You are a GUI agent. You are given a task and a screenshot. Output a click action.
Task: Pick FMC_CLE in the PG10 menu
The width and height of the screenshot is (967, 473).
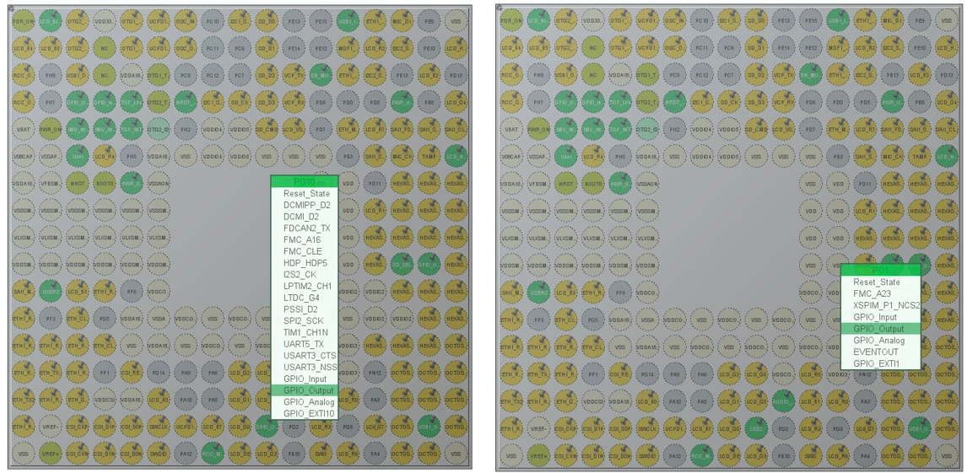[305, 251]
